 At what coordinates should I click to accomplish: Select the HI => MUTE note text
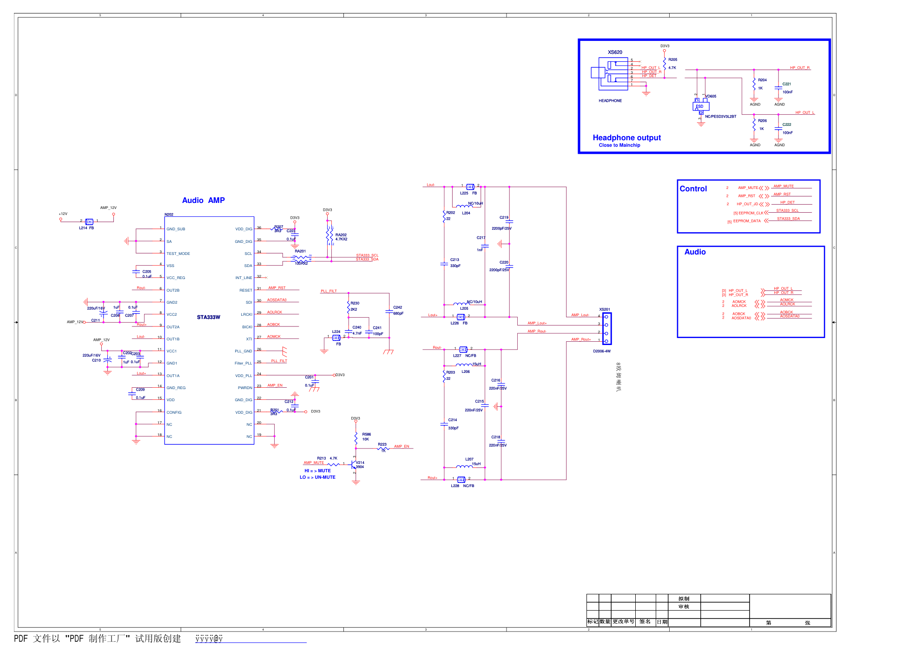[x=317, y=471]
